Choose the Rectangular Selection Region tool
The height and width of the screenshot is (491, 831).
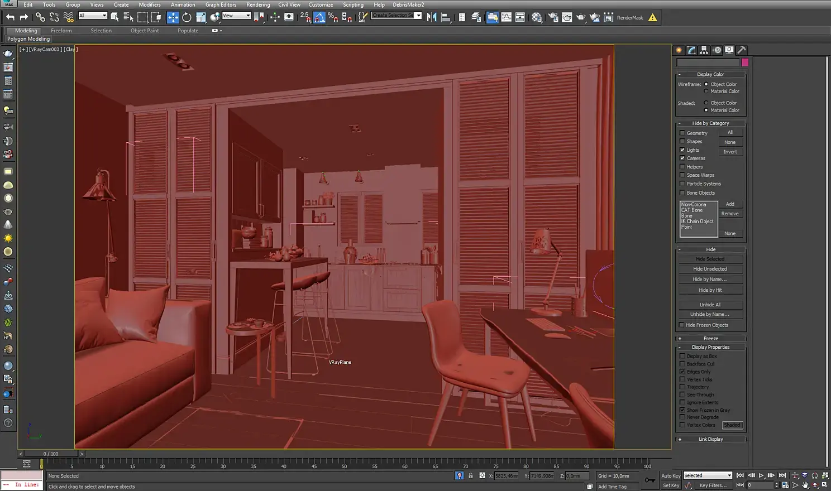(142, 17)
